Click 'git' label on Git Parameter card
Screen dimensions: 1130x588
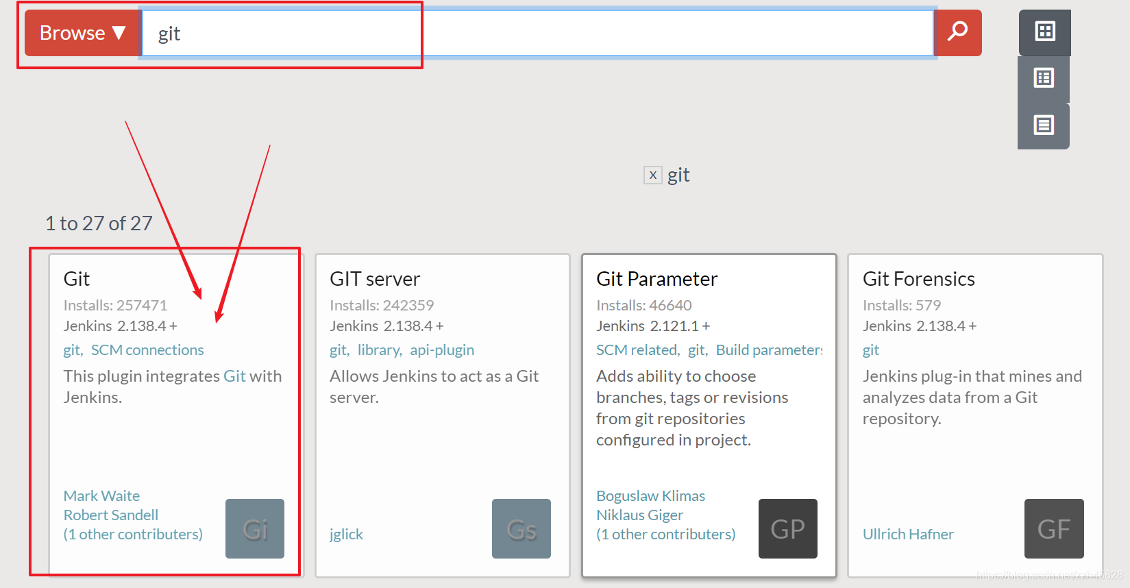698,350
